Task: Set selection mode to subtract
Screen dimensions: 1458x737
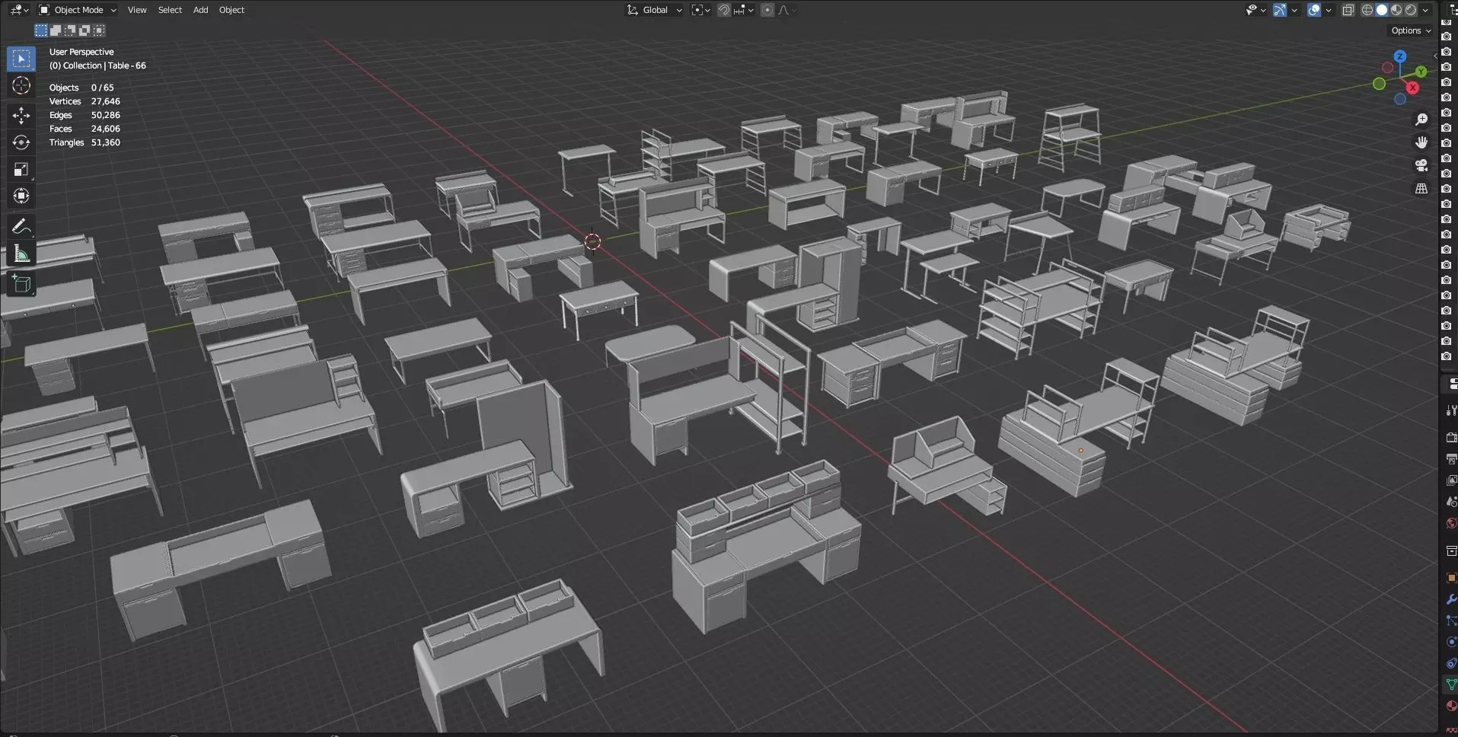Action: (70, 30)
